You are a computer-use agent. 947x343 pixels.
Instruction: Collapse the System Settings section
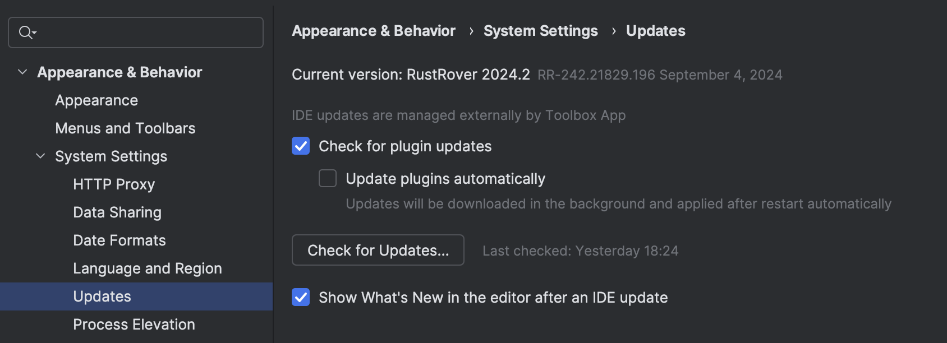coord(39,156)
